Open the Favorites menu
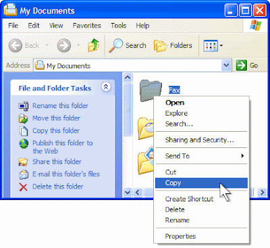The image size is (270, 248). pos(86,26)
